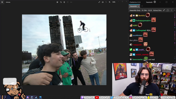The width and height of the screenshot is (176, 99).
Task: Open the Chatterino split options menu
Action: coord(172,10)
